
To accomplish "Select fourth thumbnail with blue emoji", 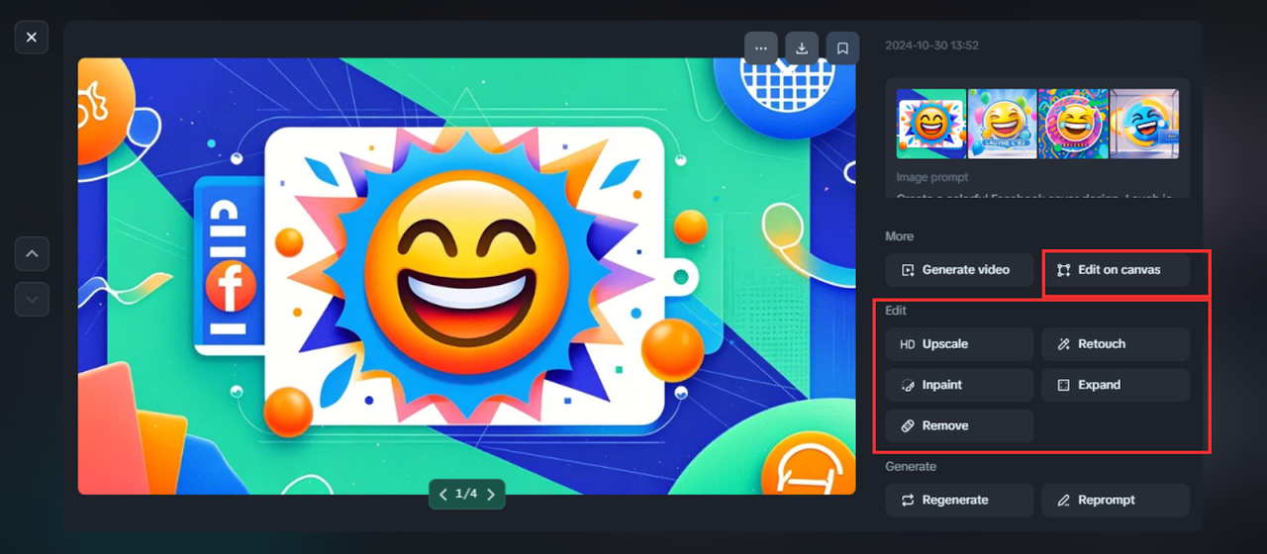I will [1144, 124].
